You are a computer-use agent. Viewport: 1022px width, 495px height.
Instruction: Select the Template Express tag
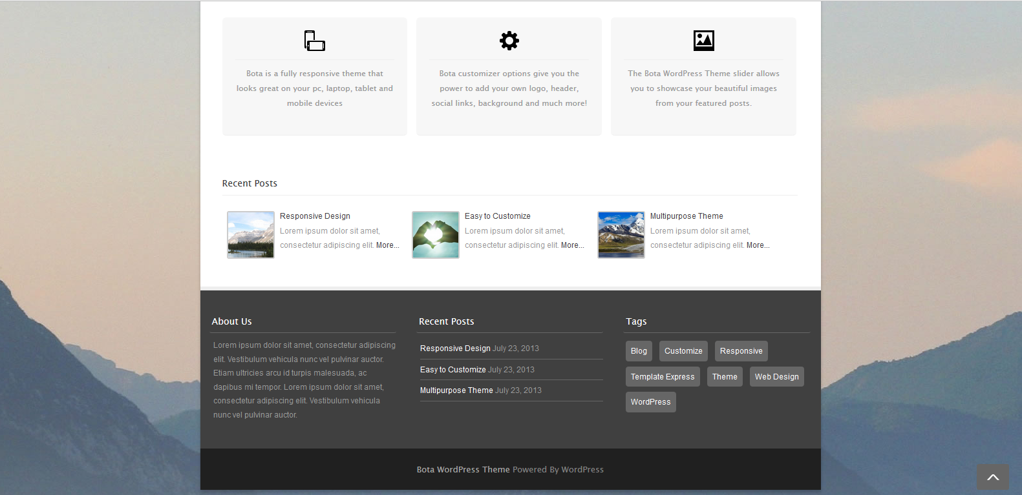pos(663,377)
